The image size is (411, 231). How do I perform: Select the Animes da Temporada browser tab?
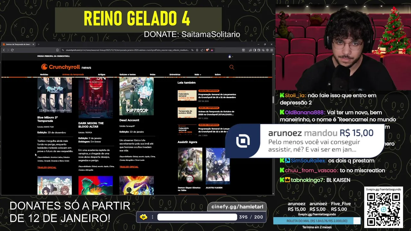click(18, 44)
